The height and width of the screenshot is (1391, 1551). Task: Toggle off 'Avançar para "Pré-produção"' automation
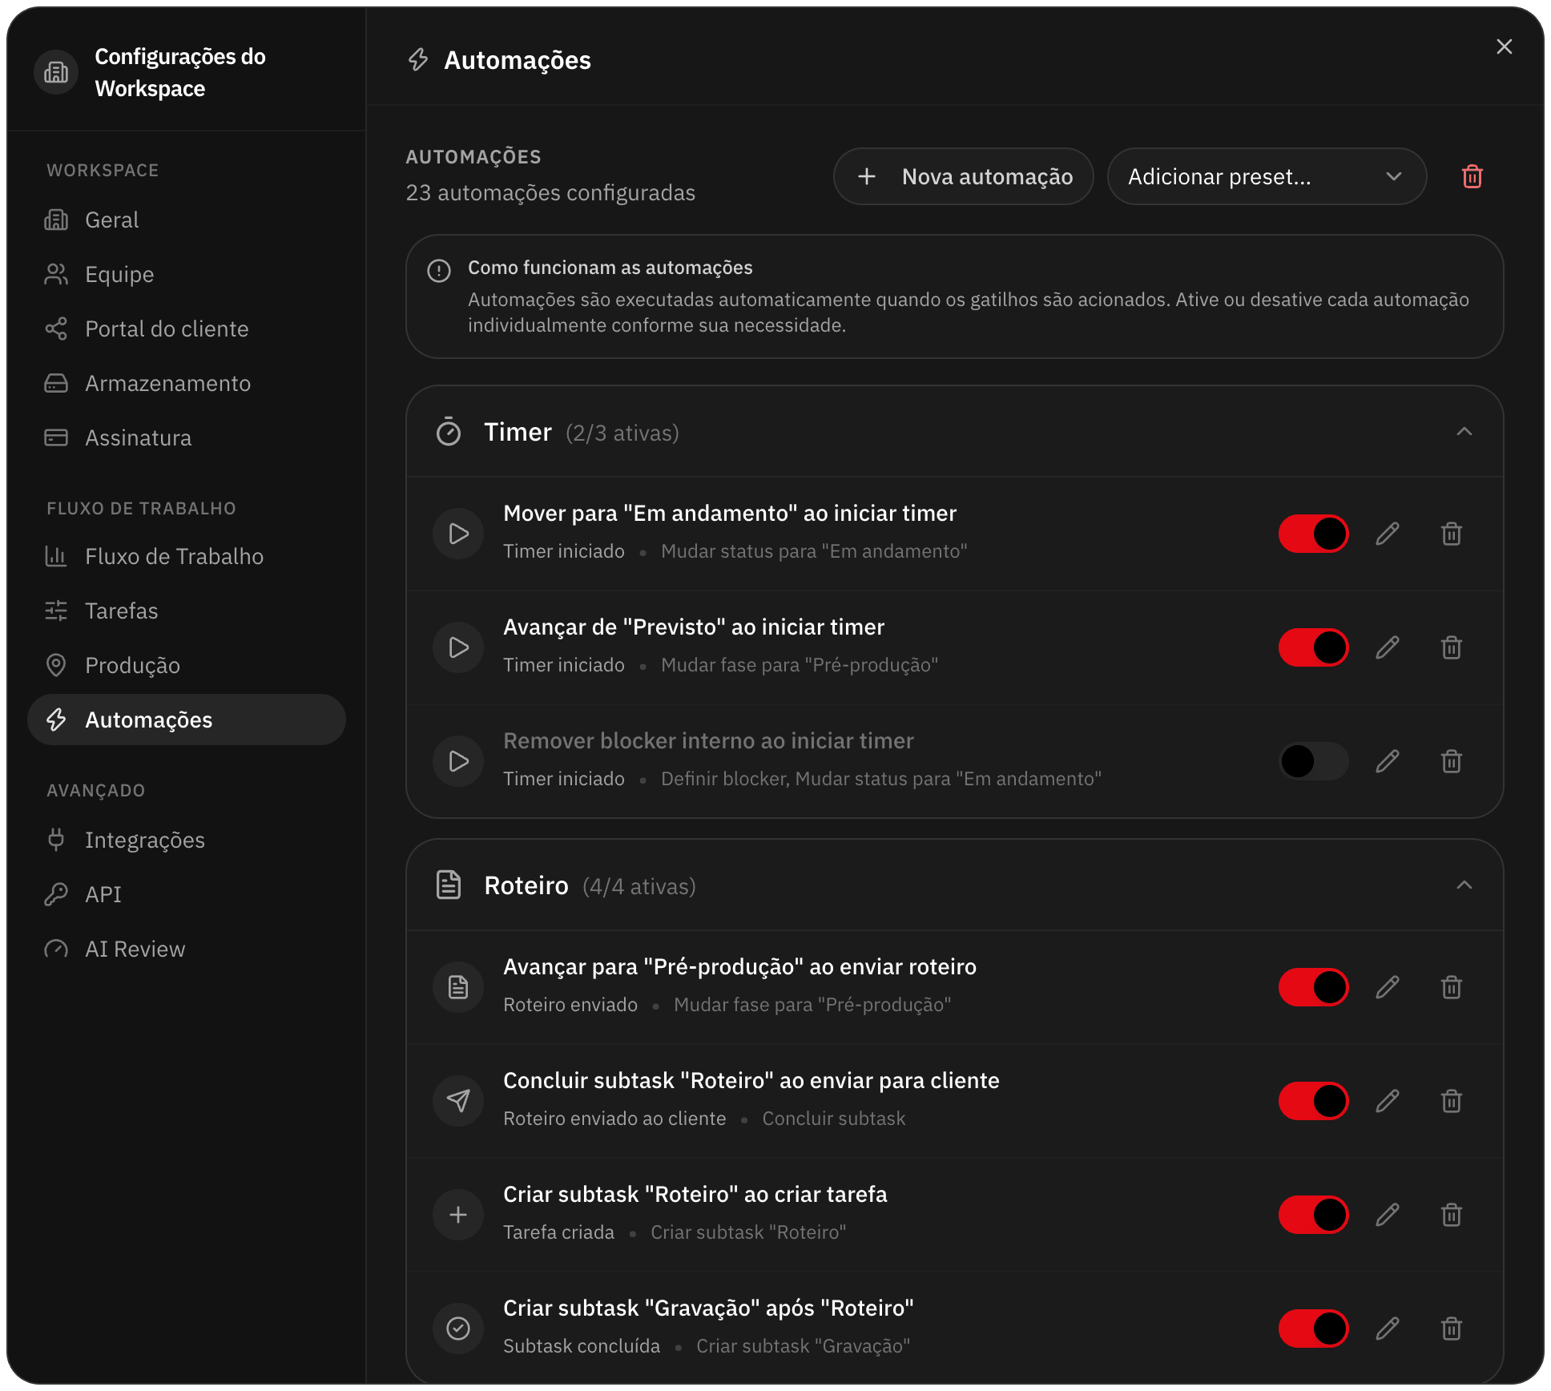coord(1314,987)
